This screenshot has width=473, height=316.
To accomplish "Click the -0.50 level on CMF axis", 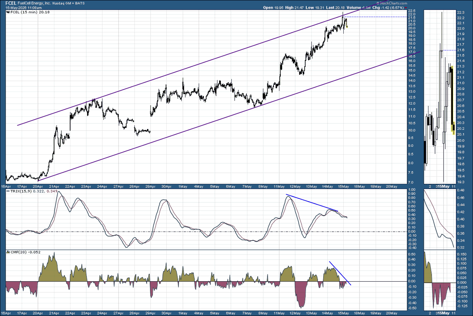I will tap(412, 308).
